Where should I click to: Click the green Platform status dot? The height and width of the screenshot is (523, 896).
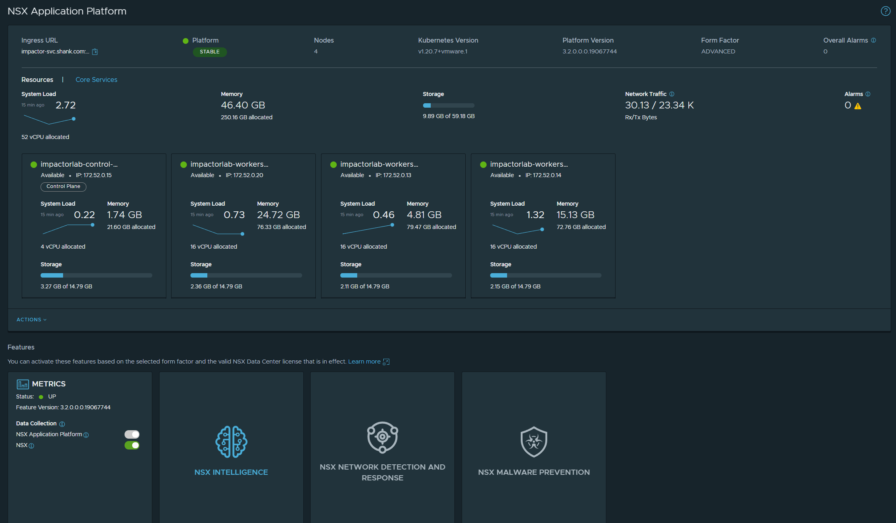point(186,41)
